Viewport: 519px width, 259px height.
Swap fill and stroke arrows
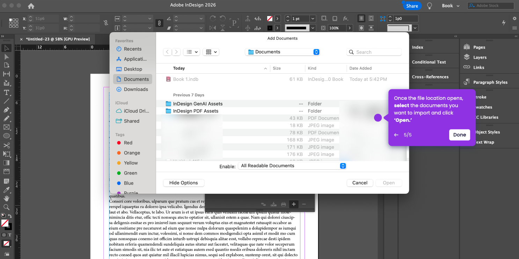(x=10, y=216)
